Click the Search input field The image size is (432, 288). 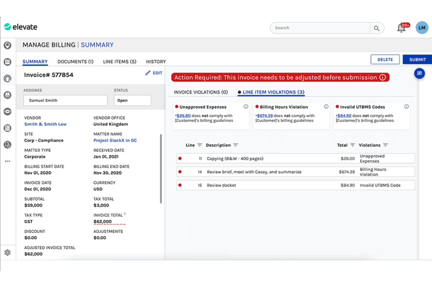pyautogui.click(x=320, y=28)
